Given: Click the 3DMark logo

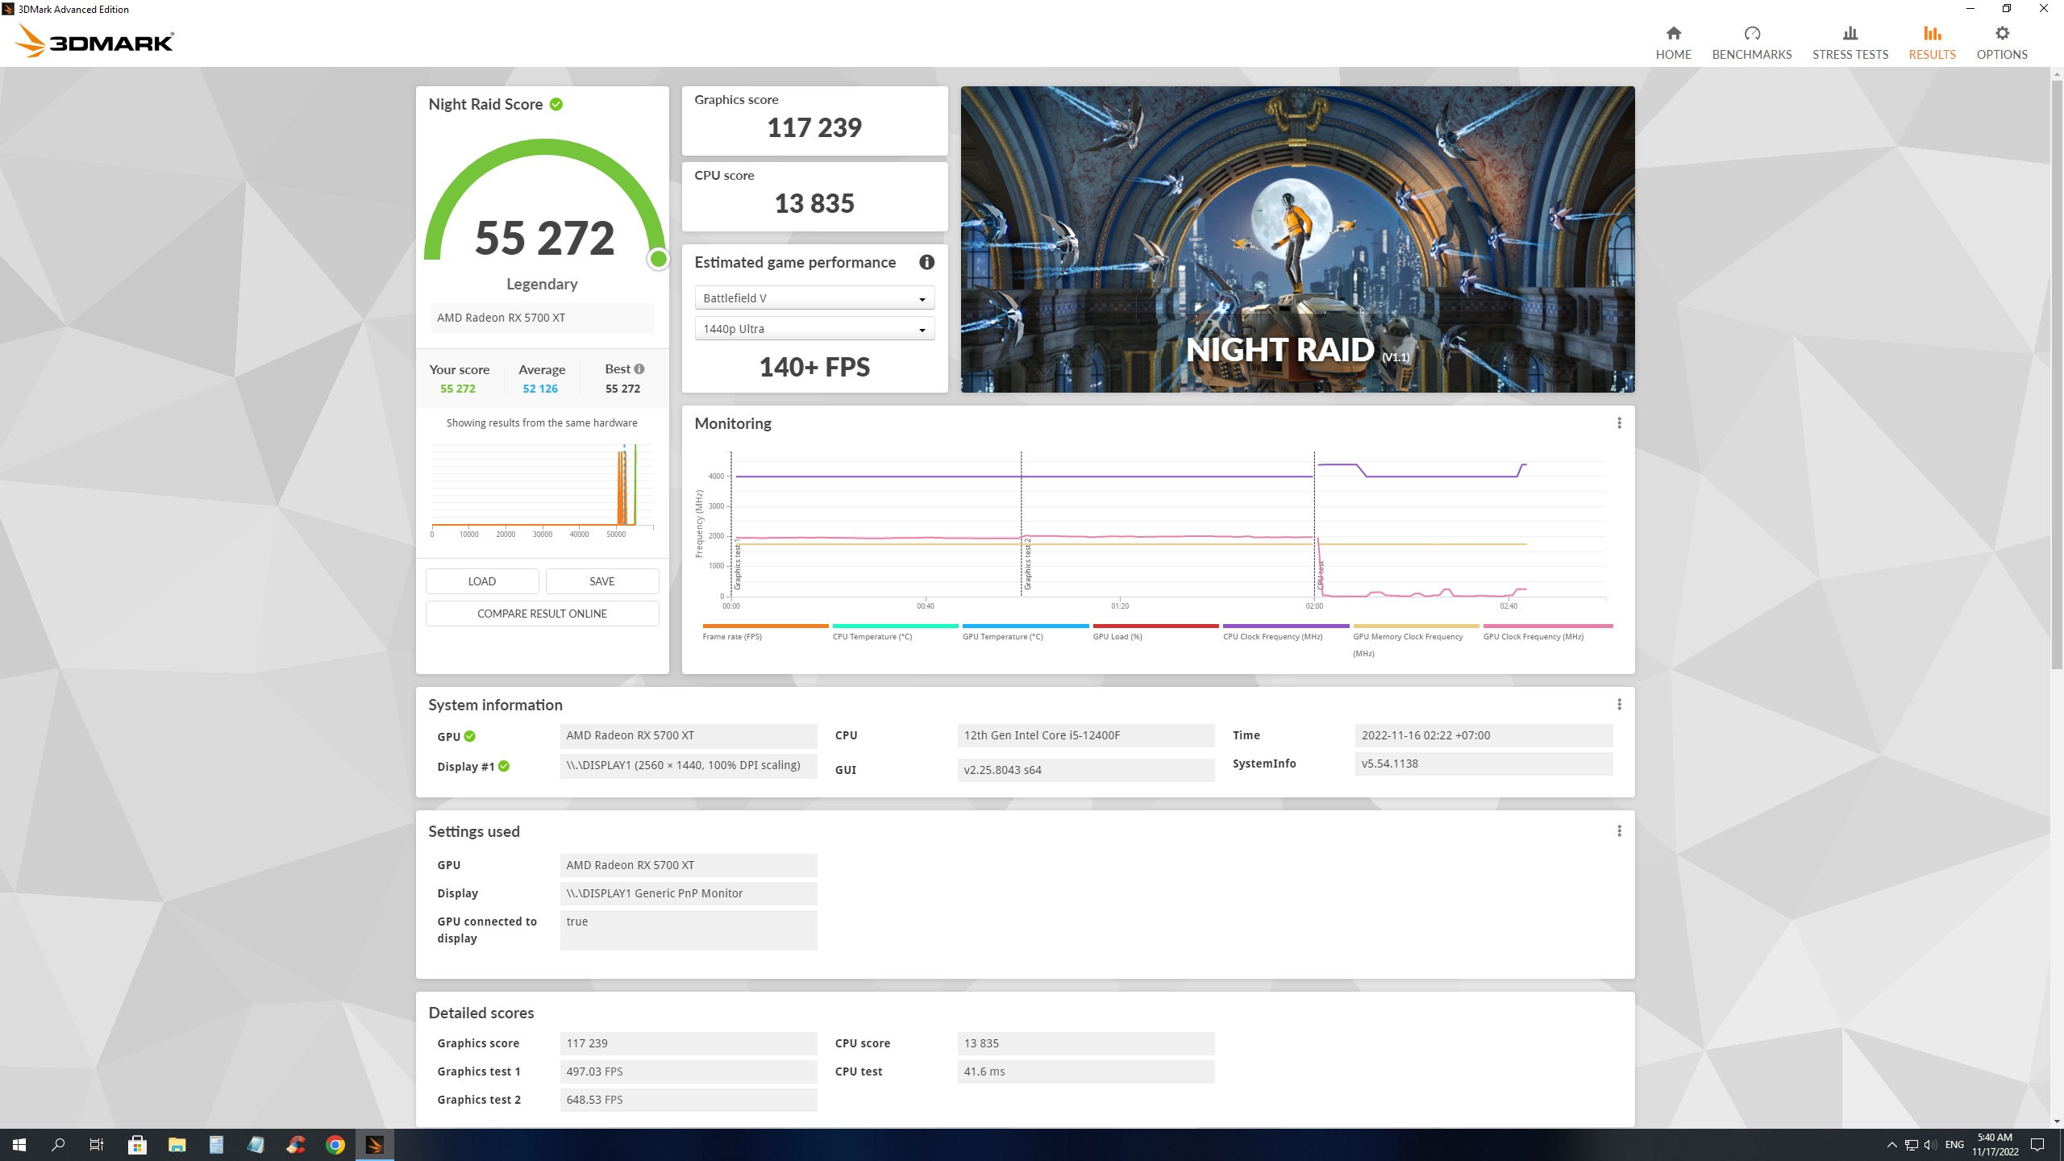Looking at the screenshot, I should 94,41.
